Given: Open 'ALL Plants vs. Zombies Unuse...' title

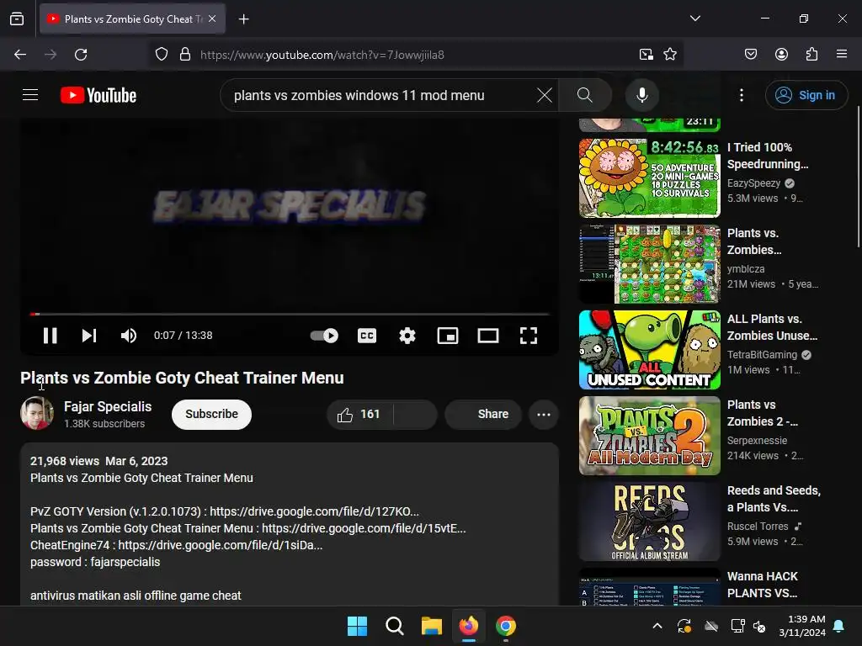Looking at the screenshot, I should [x=773, y=327].
